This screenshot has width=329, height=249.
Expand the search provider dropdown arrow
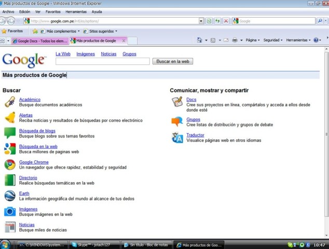(x=326, y=21)
